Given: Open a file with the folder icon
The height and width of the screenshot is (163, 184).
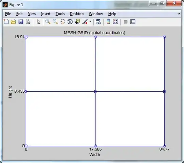Looking at the screenshot, I should (13, 22).
